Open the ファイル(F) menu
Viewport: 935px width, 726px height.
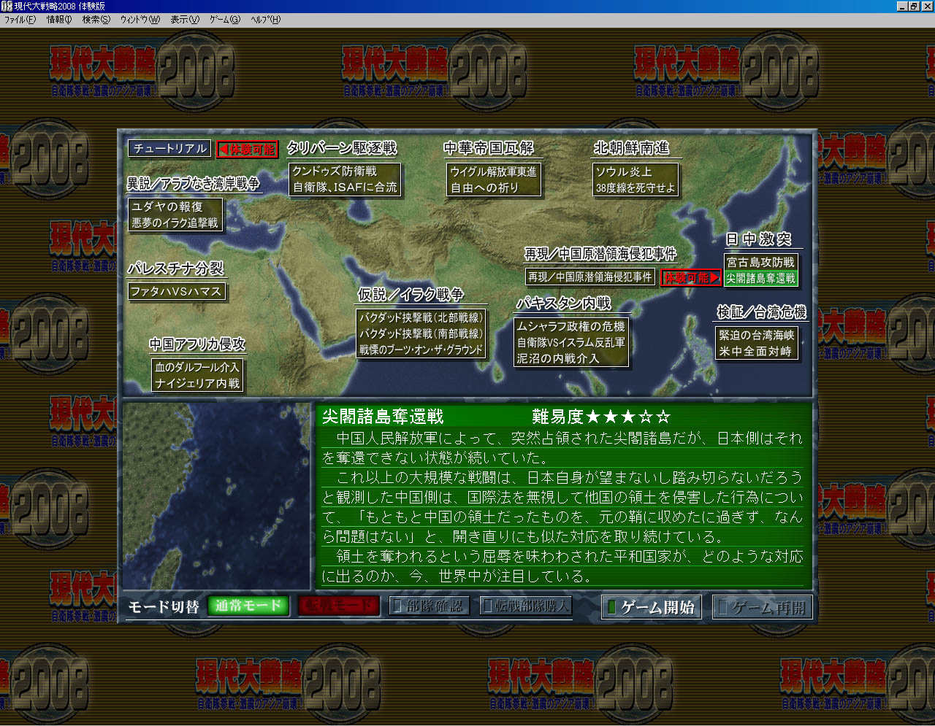point(20,20)
